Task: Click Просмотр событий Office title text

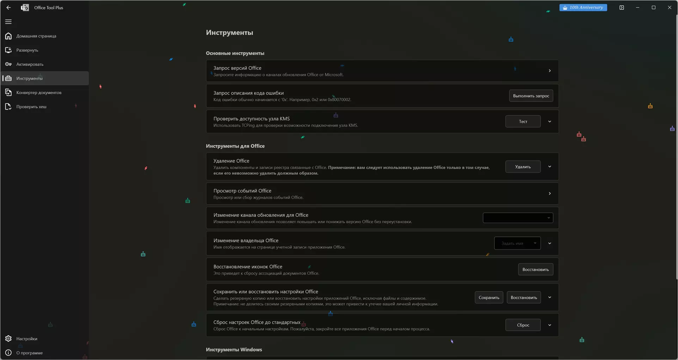Action: pyautogui.click(x=242, y=191)
